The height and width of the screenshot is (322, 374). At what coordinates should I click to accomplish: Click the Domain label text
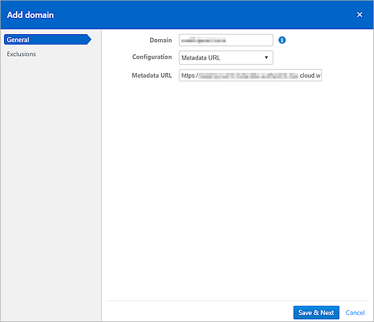pos(160,40)
